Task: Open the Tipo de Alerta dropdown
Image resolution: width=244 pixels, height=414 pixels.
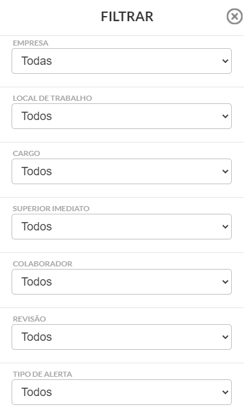Action: pyautogui.click(x=122, y=392)
